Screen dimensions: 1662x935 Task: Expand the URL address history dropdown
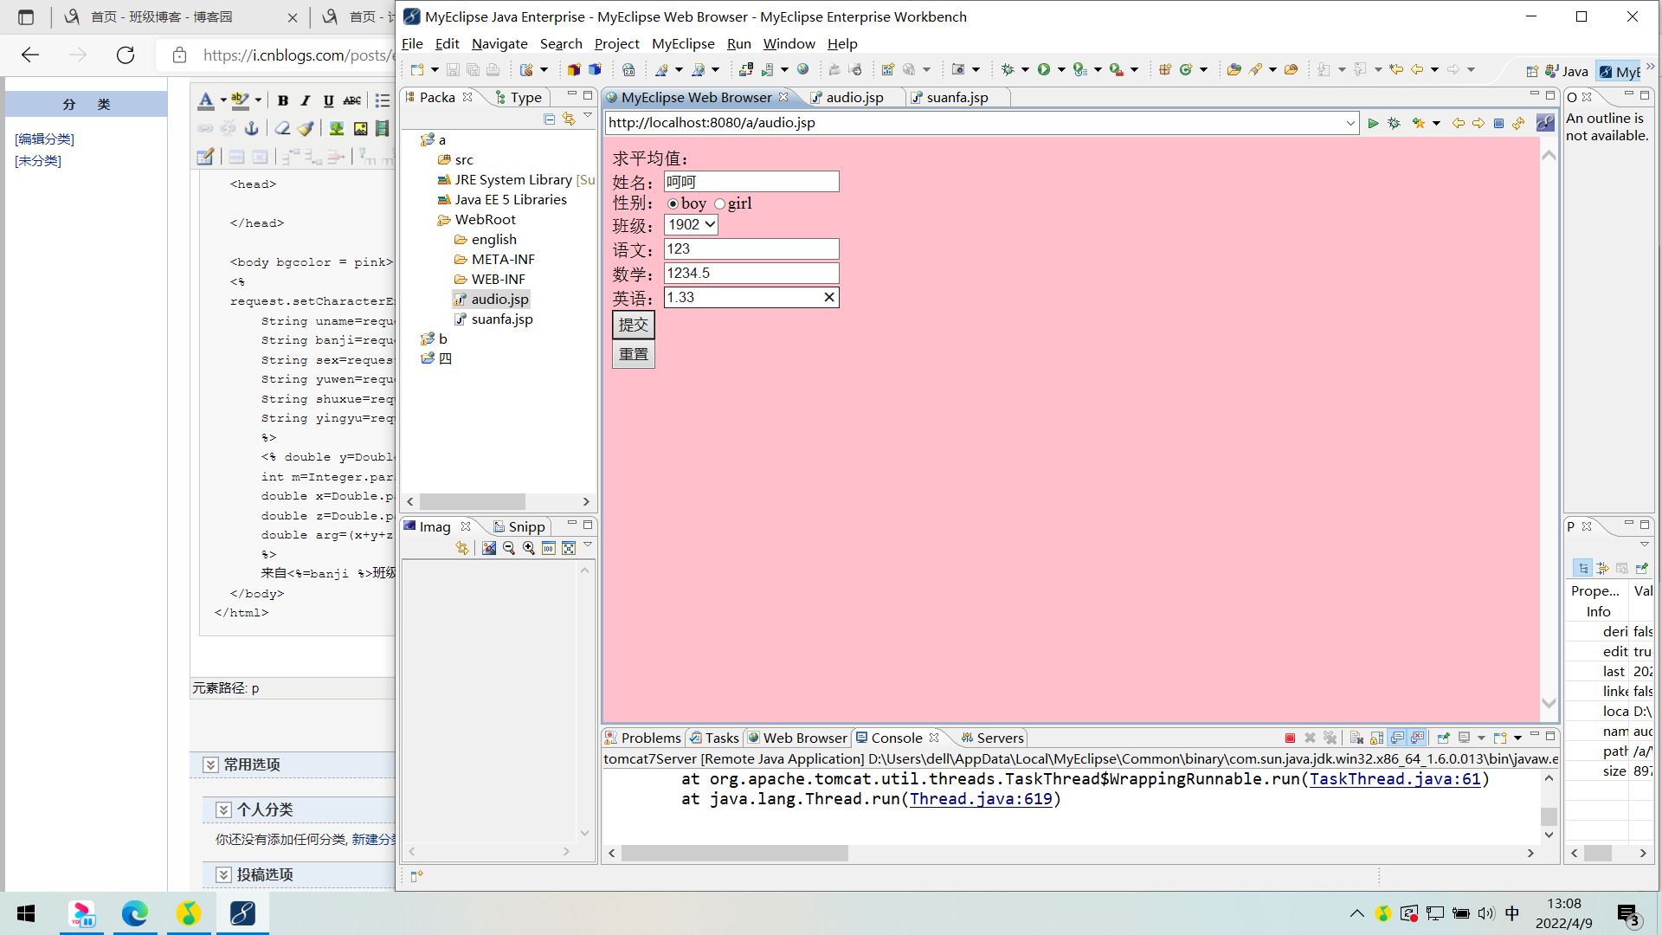click(x=1350, y=123)
